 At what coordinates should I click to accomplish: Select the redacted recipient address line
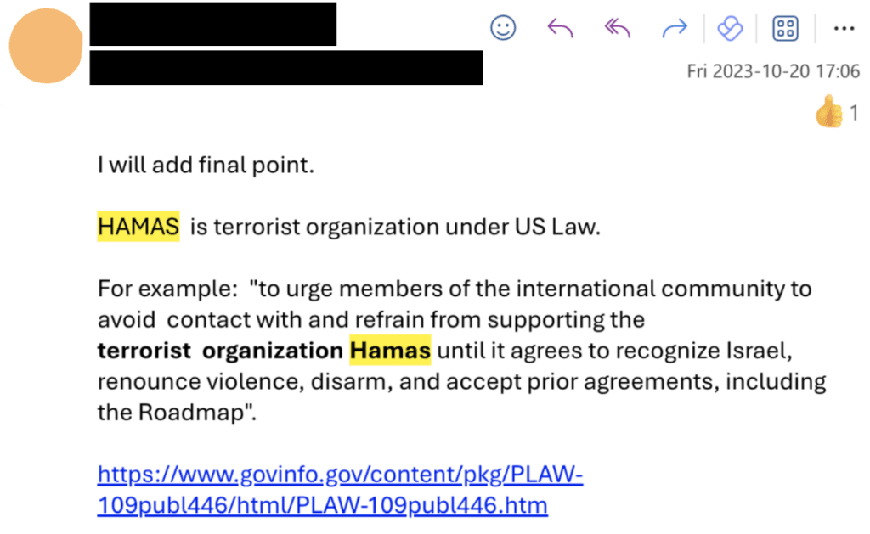286,68
